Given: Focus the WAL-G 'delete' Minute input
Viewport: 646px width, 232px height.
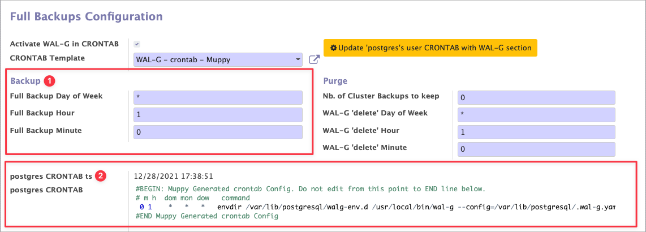Looking at the screenshot, I should [x=536, y=149].
